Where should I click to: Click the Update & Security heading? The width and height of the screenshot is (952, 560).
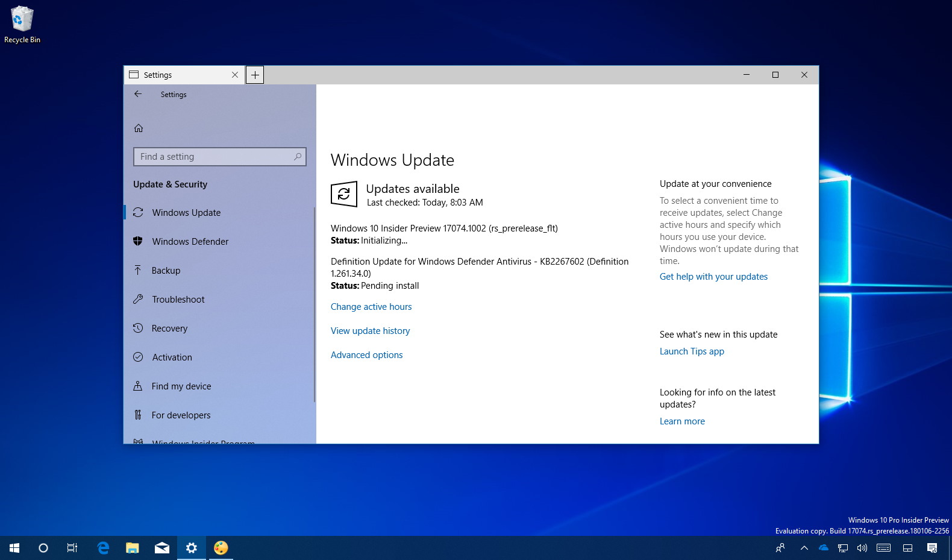pos(170,184)
